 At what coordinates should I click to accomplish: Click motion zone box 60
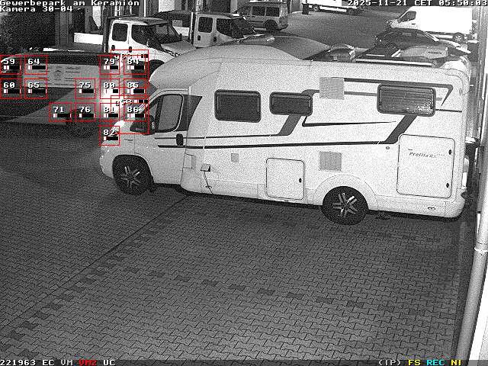click(x=11, y=88)
